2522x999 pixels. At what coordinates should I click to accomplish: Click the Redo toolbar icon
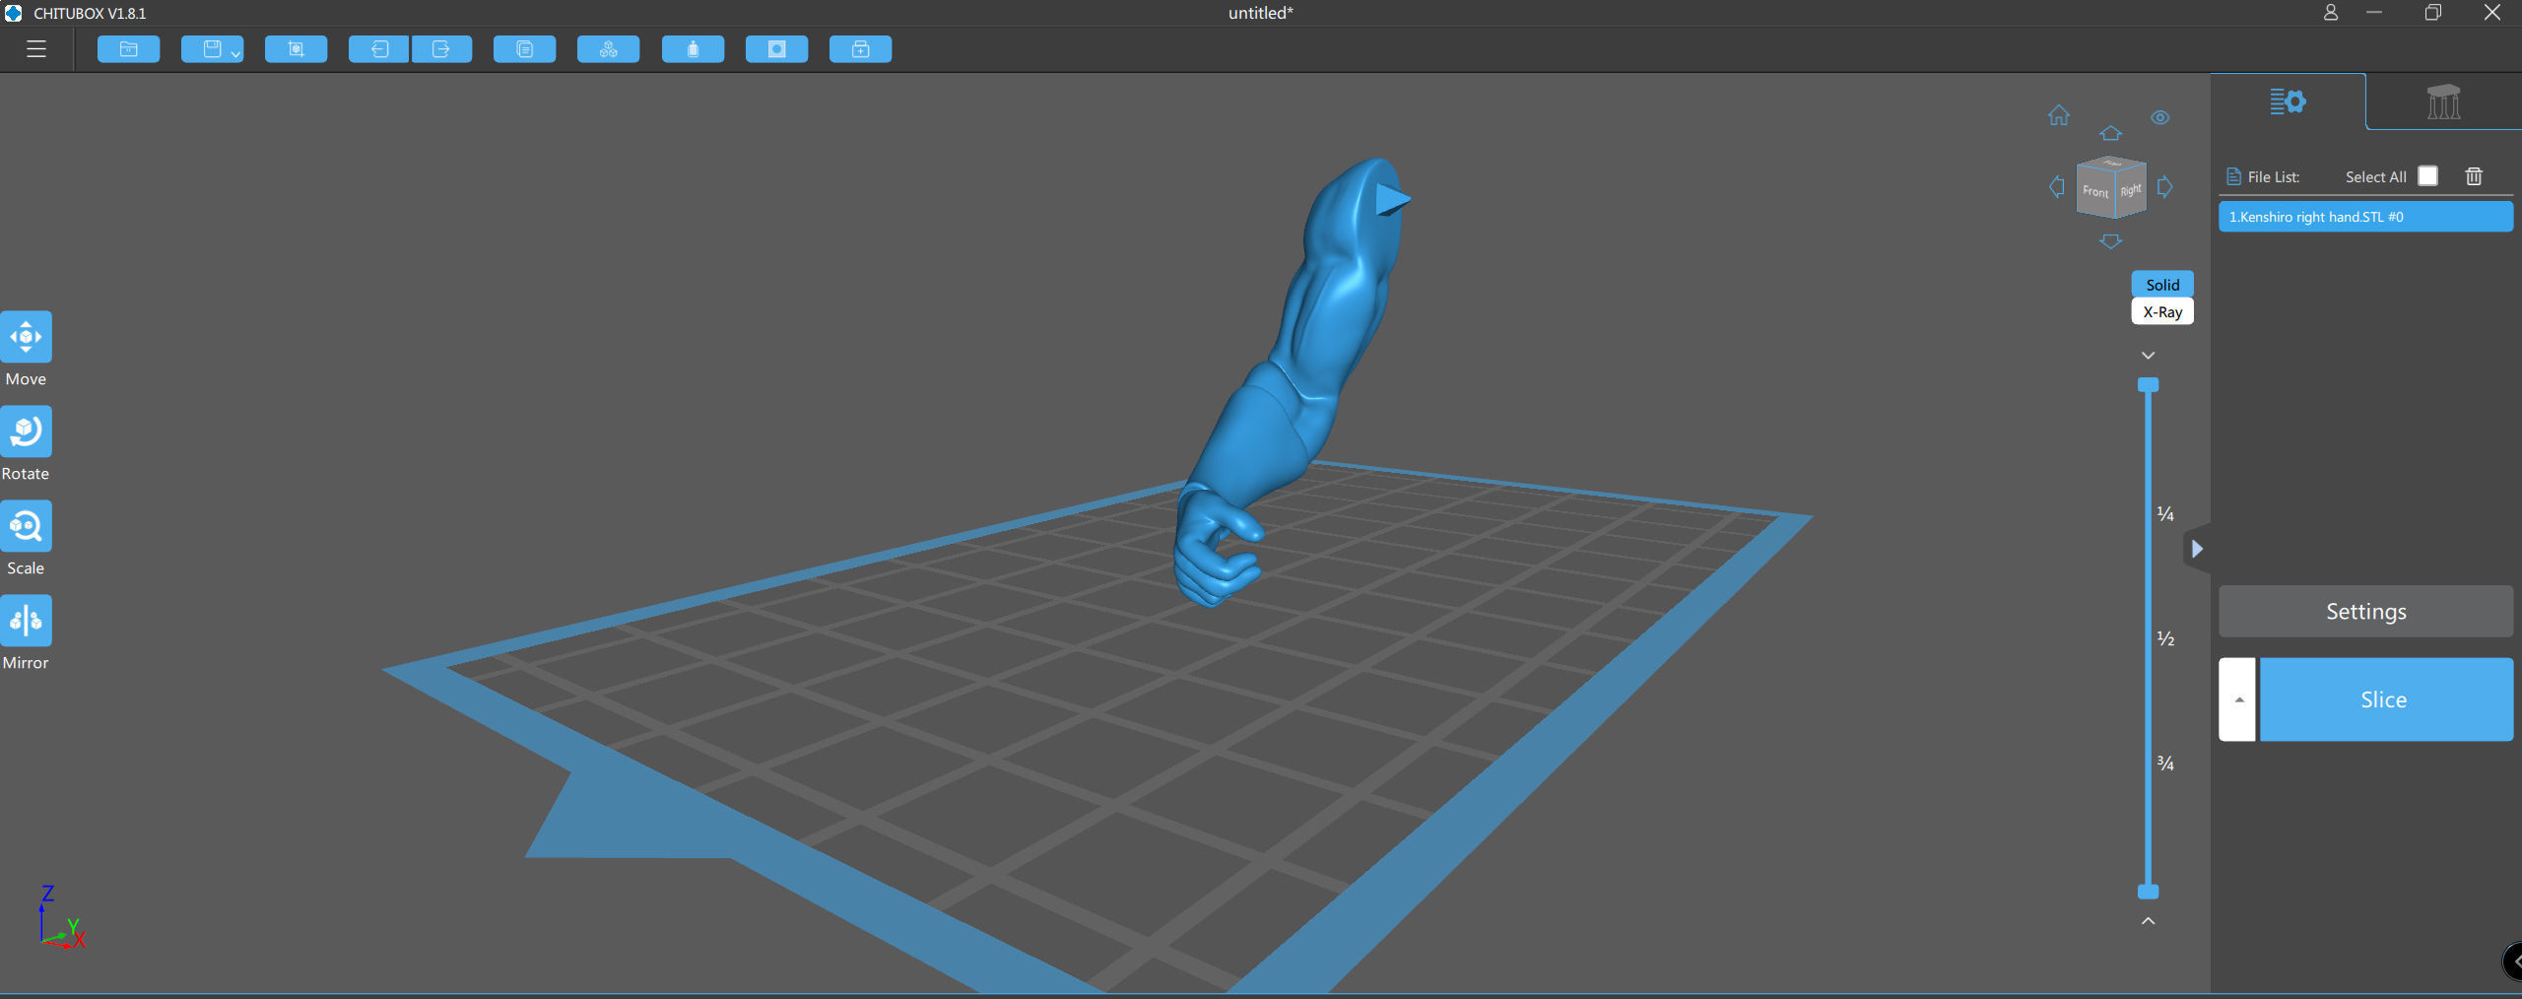coord(441,49)
